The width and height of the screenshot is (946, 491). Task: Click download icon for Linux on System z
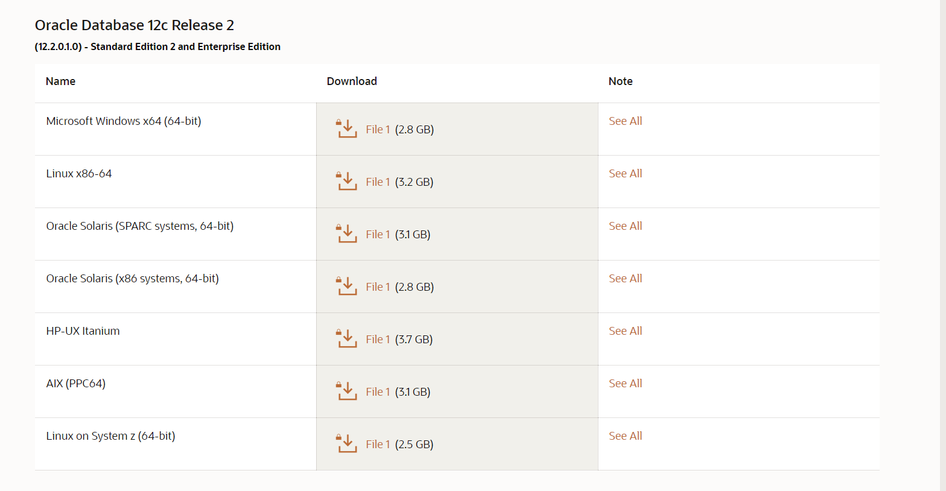347,443
